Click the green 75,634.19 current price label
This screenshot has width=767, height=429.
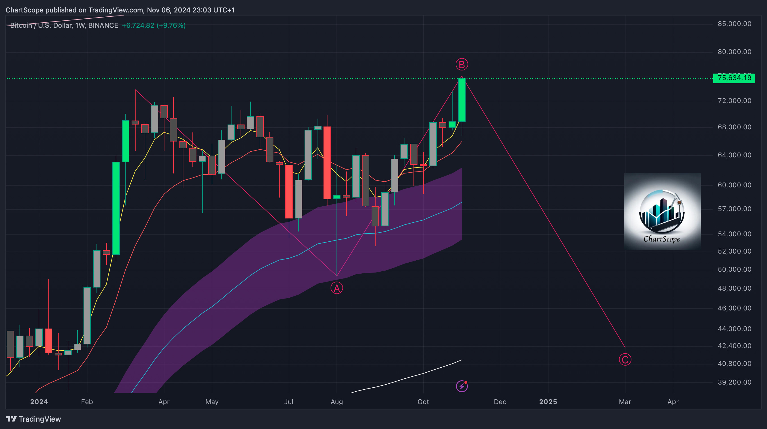pos(734,78)
